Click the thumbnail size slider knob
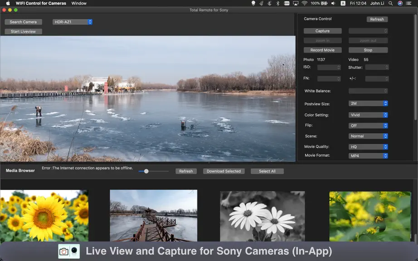 click(x=146, y=171)
